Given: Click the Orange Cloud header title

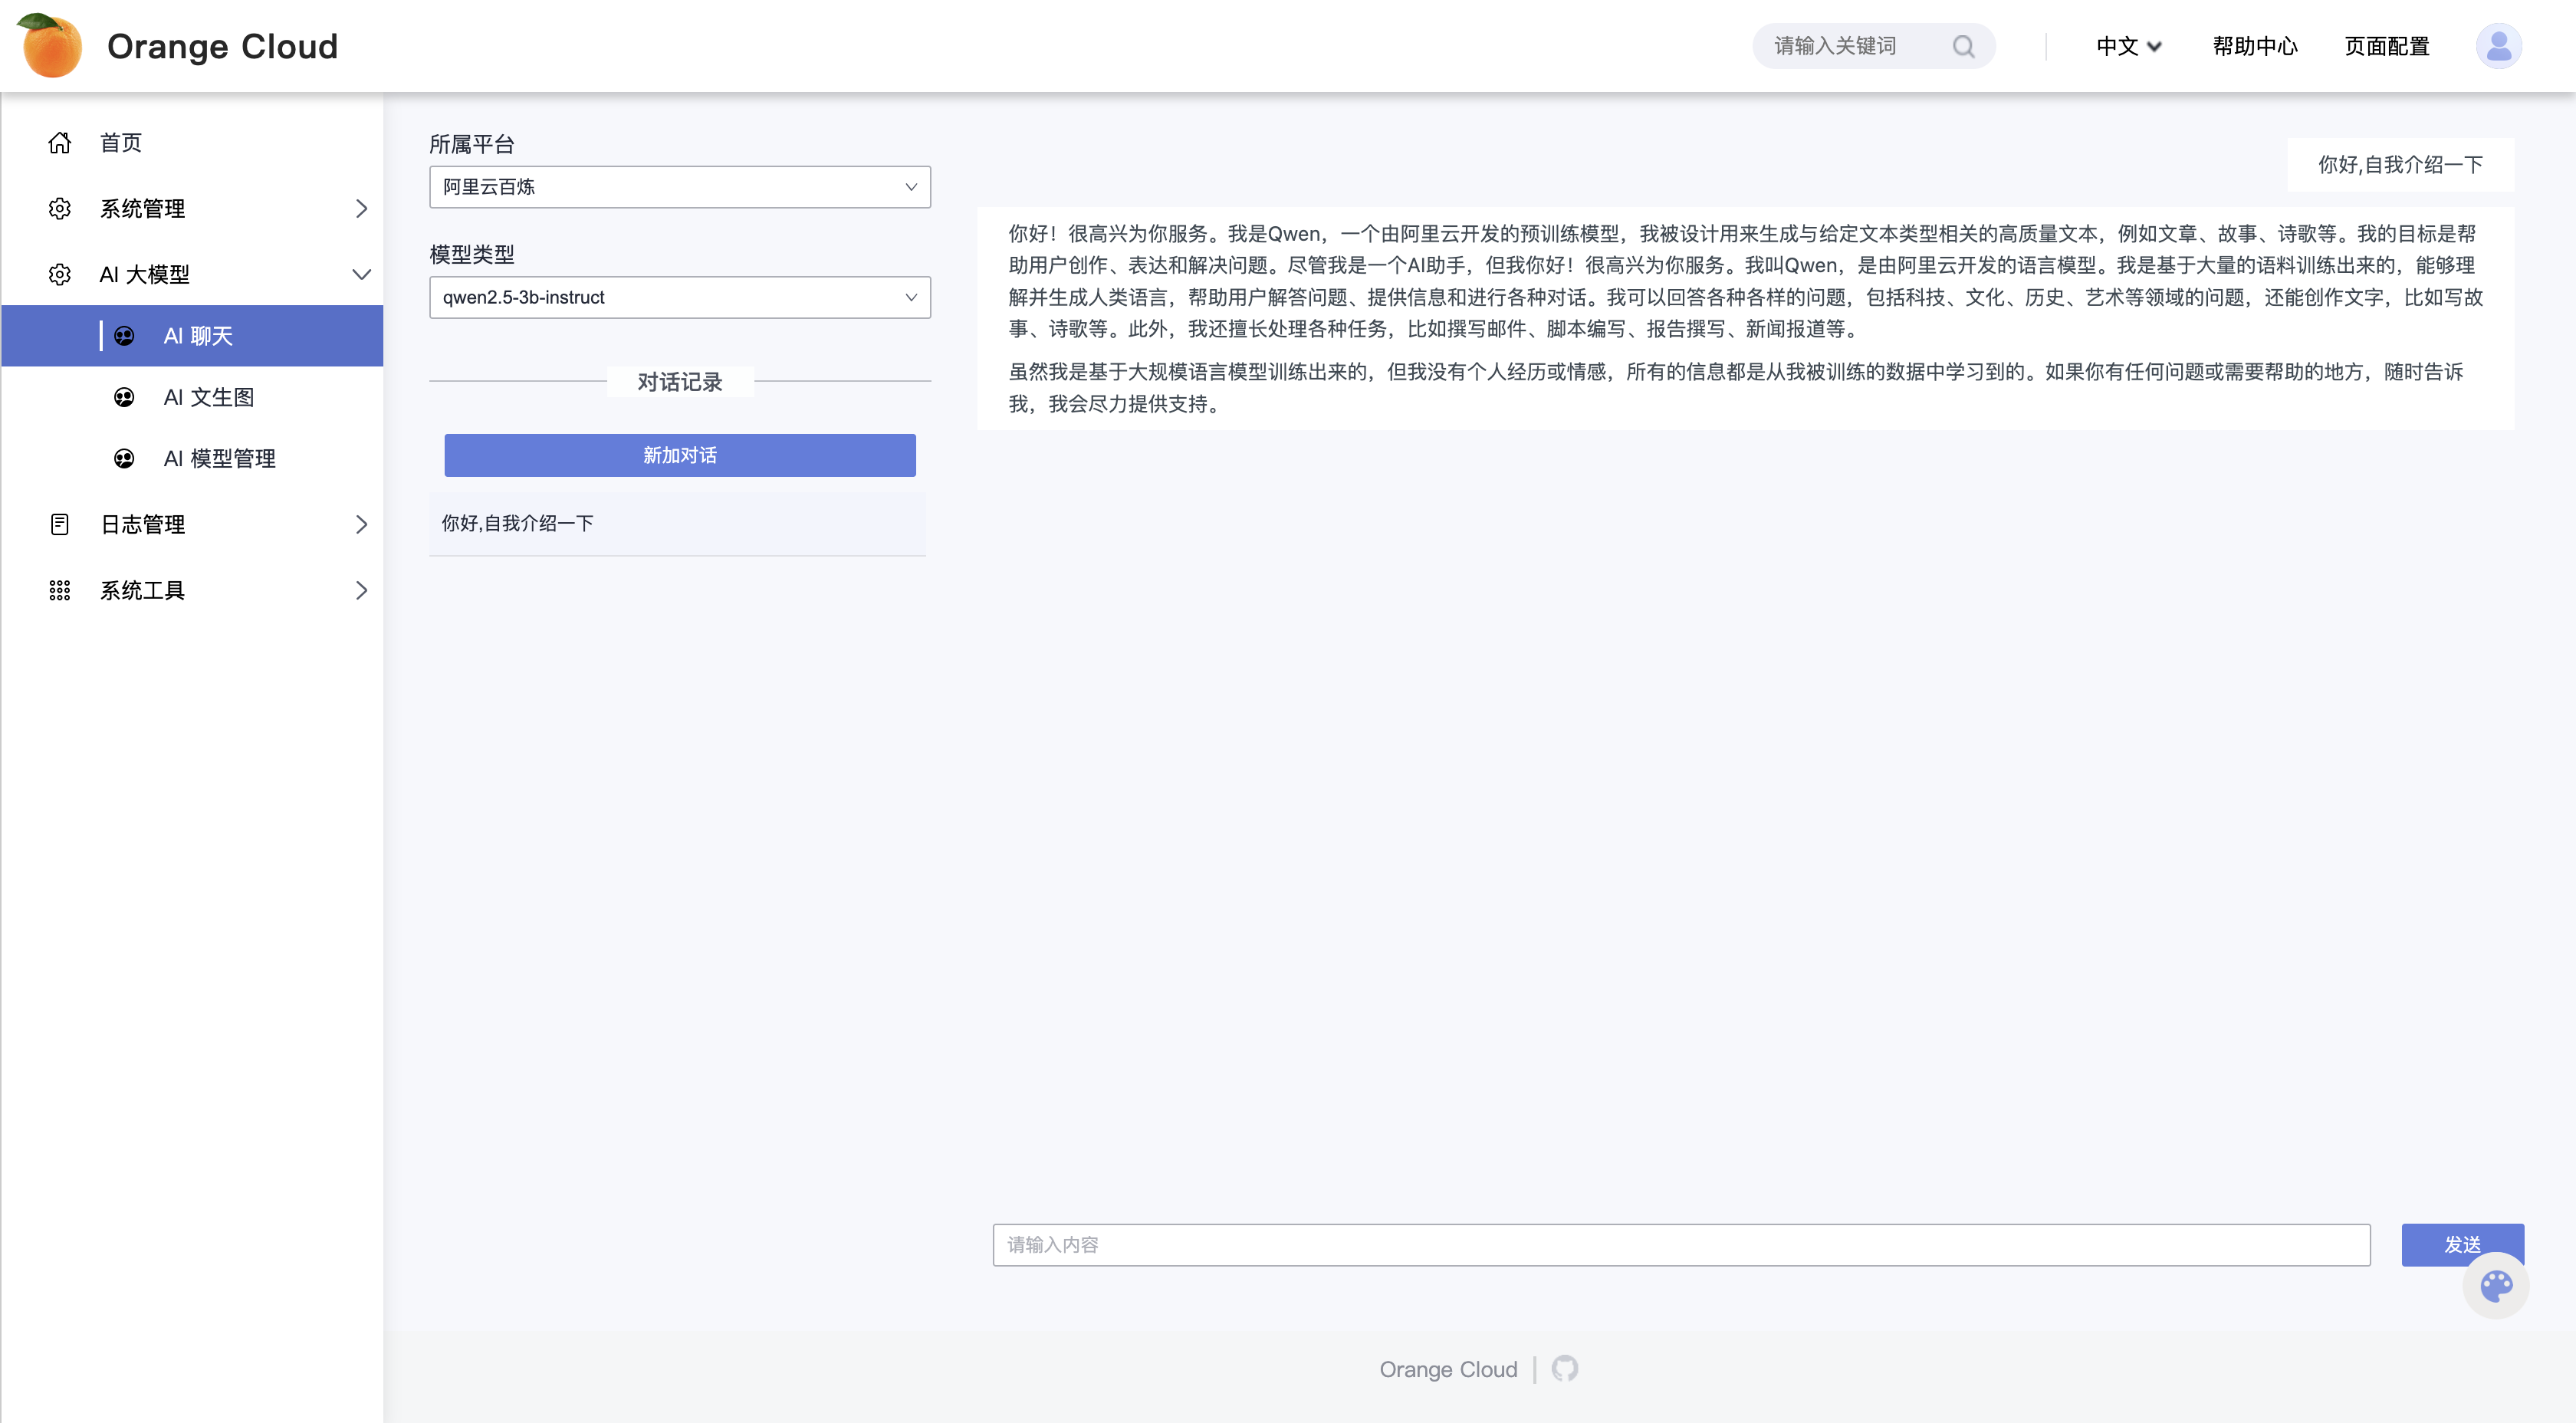Looking at the screenshot, I should click(x=222, y=46).
